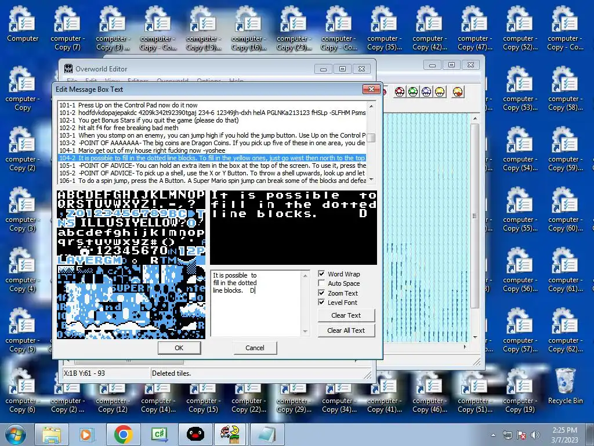Click the Overworld Editor title bar icon
Image resolution: width=594 pixels, height=446 pixels.
coord(68,69)
